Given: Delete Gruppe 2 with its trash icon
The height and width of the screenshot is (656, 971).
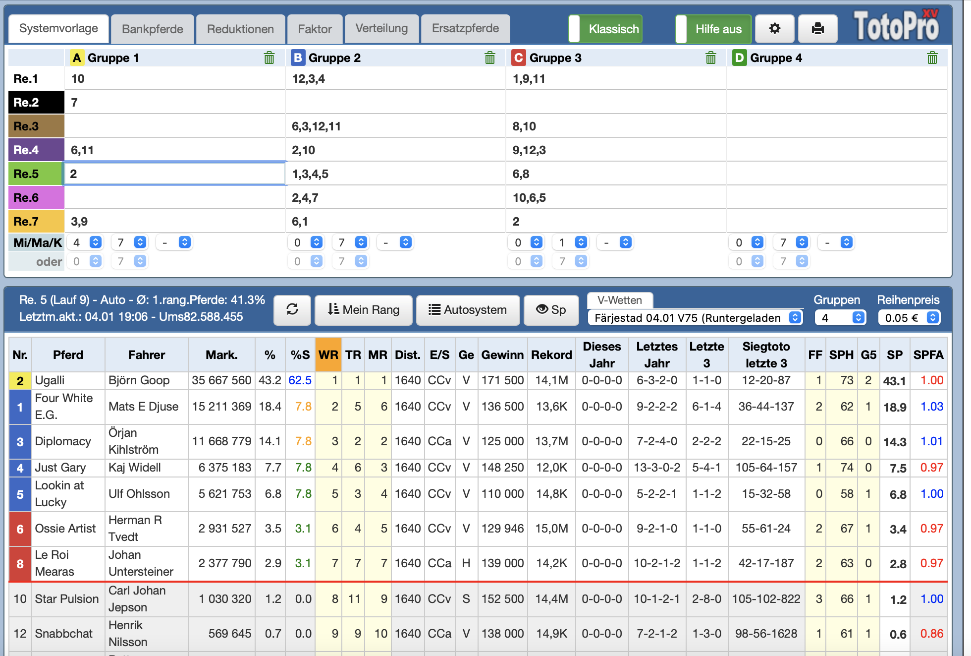Looking at the screenshot, I should tap(490, 58).
